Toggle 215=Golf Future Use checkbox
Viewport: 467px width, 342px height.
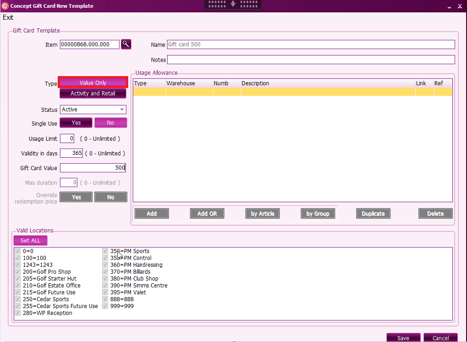17,292
